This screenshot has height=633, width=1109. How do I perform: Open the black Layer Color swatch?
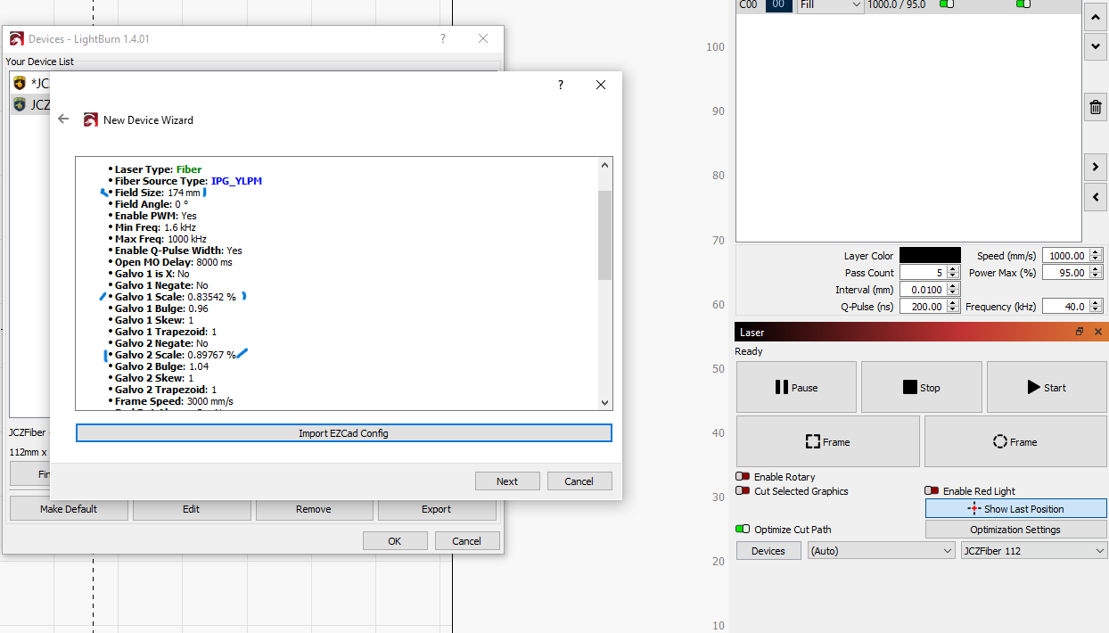pos(930,256)
